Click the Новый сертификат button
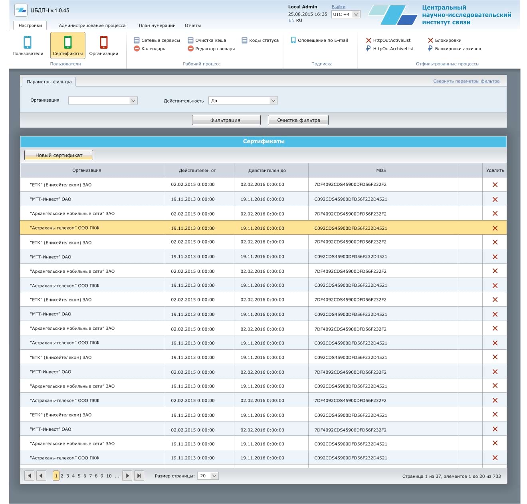Image resolution: width=527 pixels, height=504 pixels. [x=59, y=156]
